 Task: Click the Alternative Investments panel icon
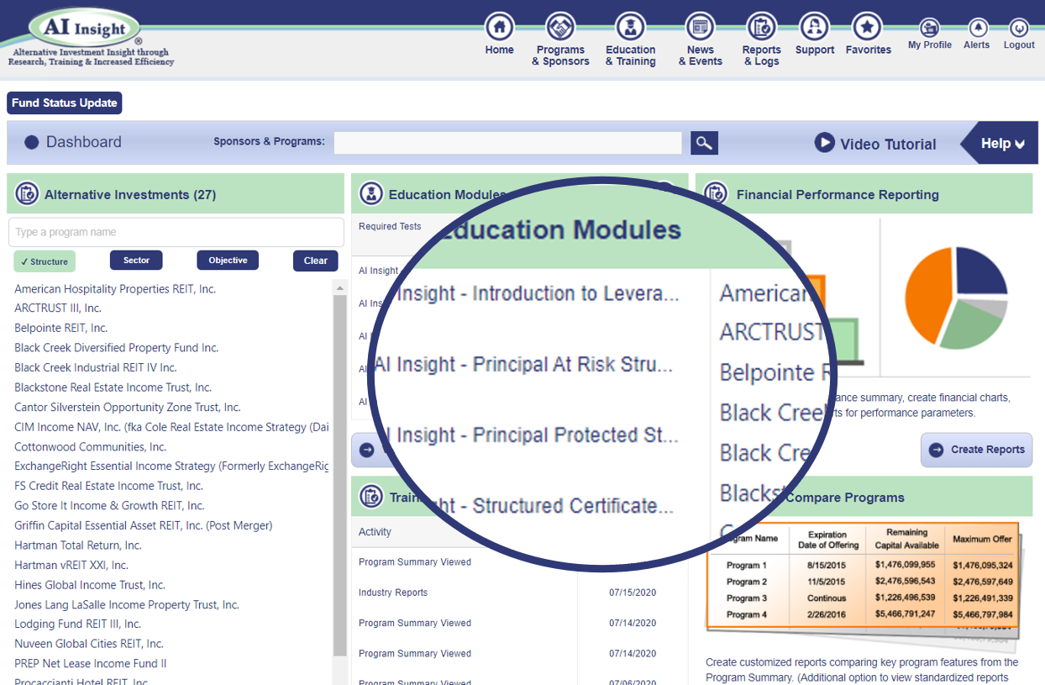(26, 194)
